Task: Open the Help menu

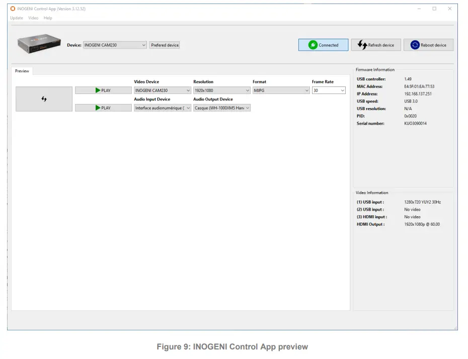Action: pos(48,18)
